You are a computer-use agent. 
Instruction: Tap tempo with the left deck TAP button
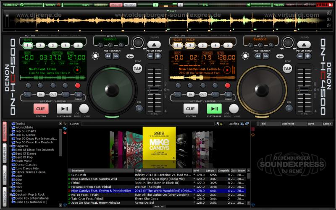click(137, 69)
